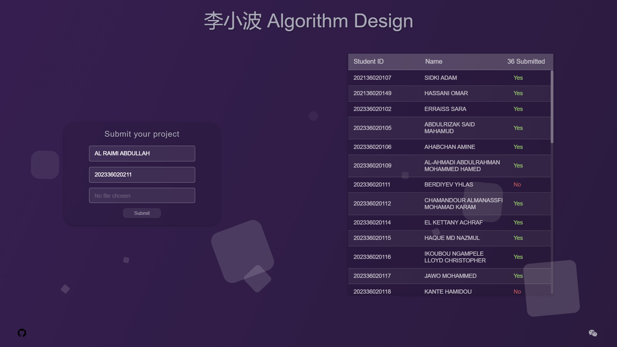
Task: Click the 36 Submitted column header
Action: pos(526,61)
